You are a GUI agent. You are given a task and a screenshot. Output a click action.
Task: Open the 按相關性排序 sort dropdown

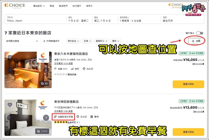[x=22, y=41]
